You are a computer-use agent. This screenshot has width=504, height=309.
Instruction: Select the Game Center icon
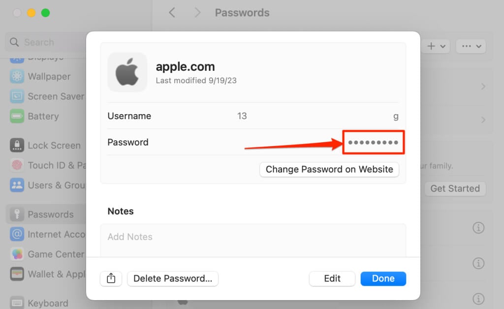pyautogui.click(x=17, y=254)
